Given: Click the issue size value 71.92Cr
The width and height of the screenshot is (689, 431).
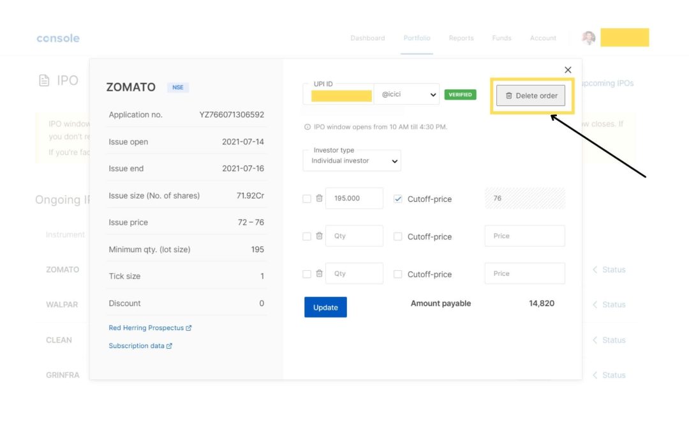Looking at the screenshot, I should [251, 196].
